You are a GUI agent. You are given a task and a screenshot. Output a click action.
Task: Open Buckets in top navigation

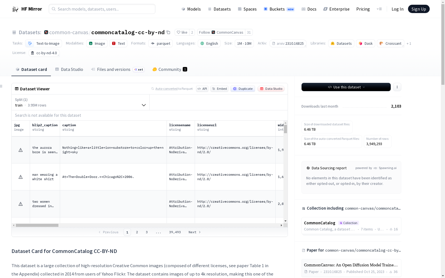[x=279, y=9]
